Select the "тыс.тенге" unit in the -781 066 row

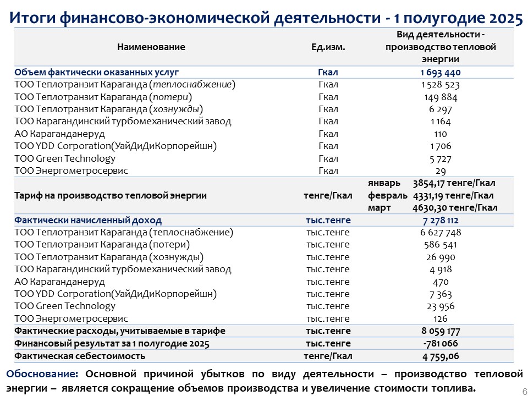point(328,343)
